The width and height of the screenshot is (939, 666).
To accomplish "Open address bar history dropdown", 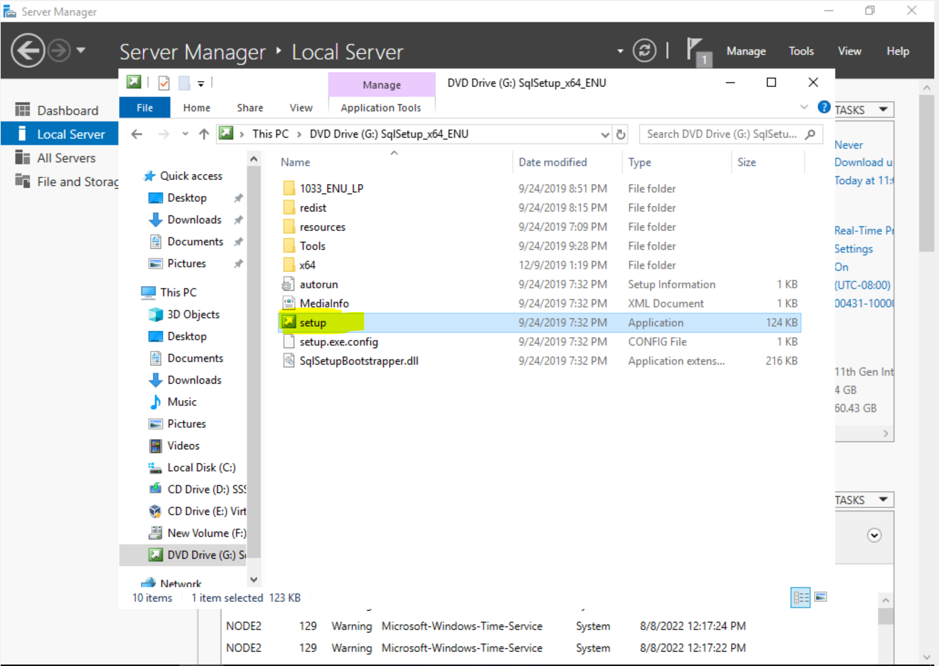I will pyautogui.click(x=604, y=135).
